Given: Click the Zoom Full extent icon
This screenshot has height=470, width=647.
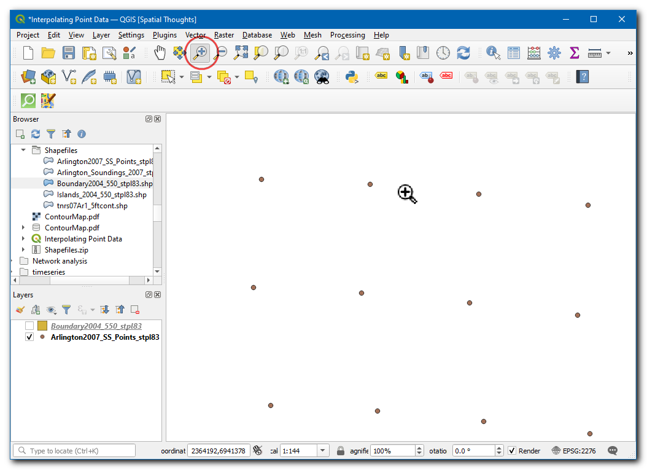Looking at the screenshot, I should (241, 53).
